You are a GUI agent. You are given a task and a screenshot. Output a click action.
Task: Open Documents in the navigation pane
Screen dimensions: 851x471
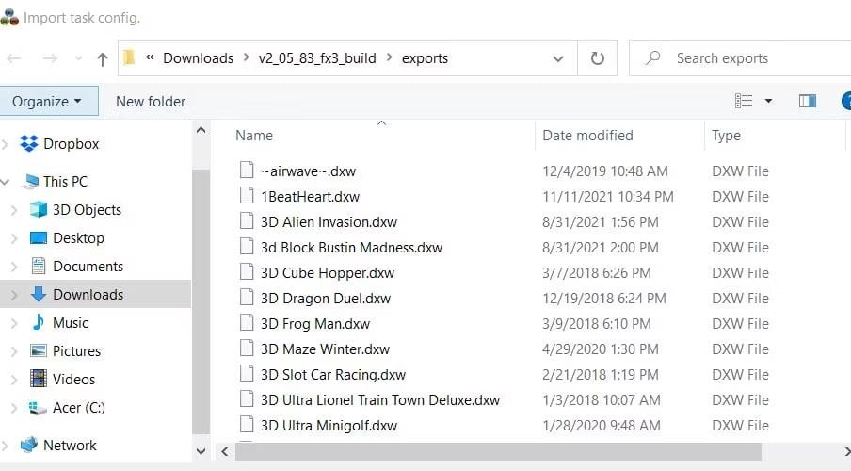88,267
